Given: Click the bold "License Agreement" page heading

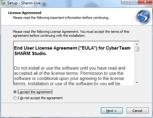Looking at the screenshot, I should pos(25,13).
